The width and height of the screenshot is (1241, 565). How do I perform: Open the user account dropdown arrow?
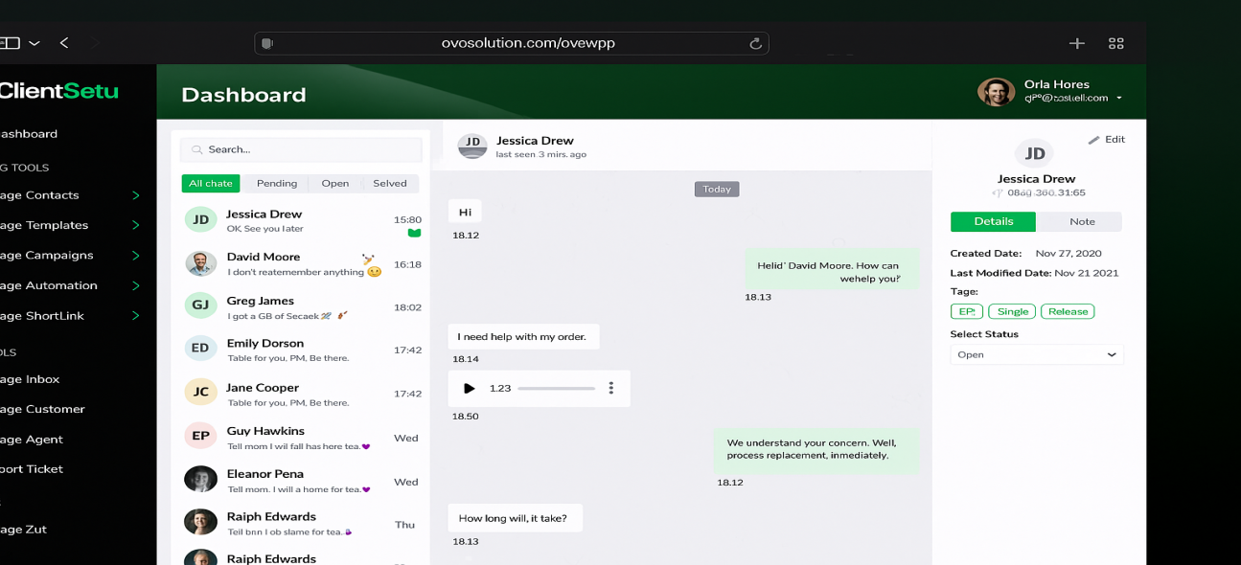click(x=1118, y=99)
